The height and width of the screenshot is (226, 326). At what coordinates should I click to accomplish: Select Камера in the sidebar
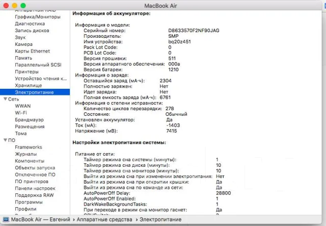24,44
